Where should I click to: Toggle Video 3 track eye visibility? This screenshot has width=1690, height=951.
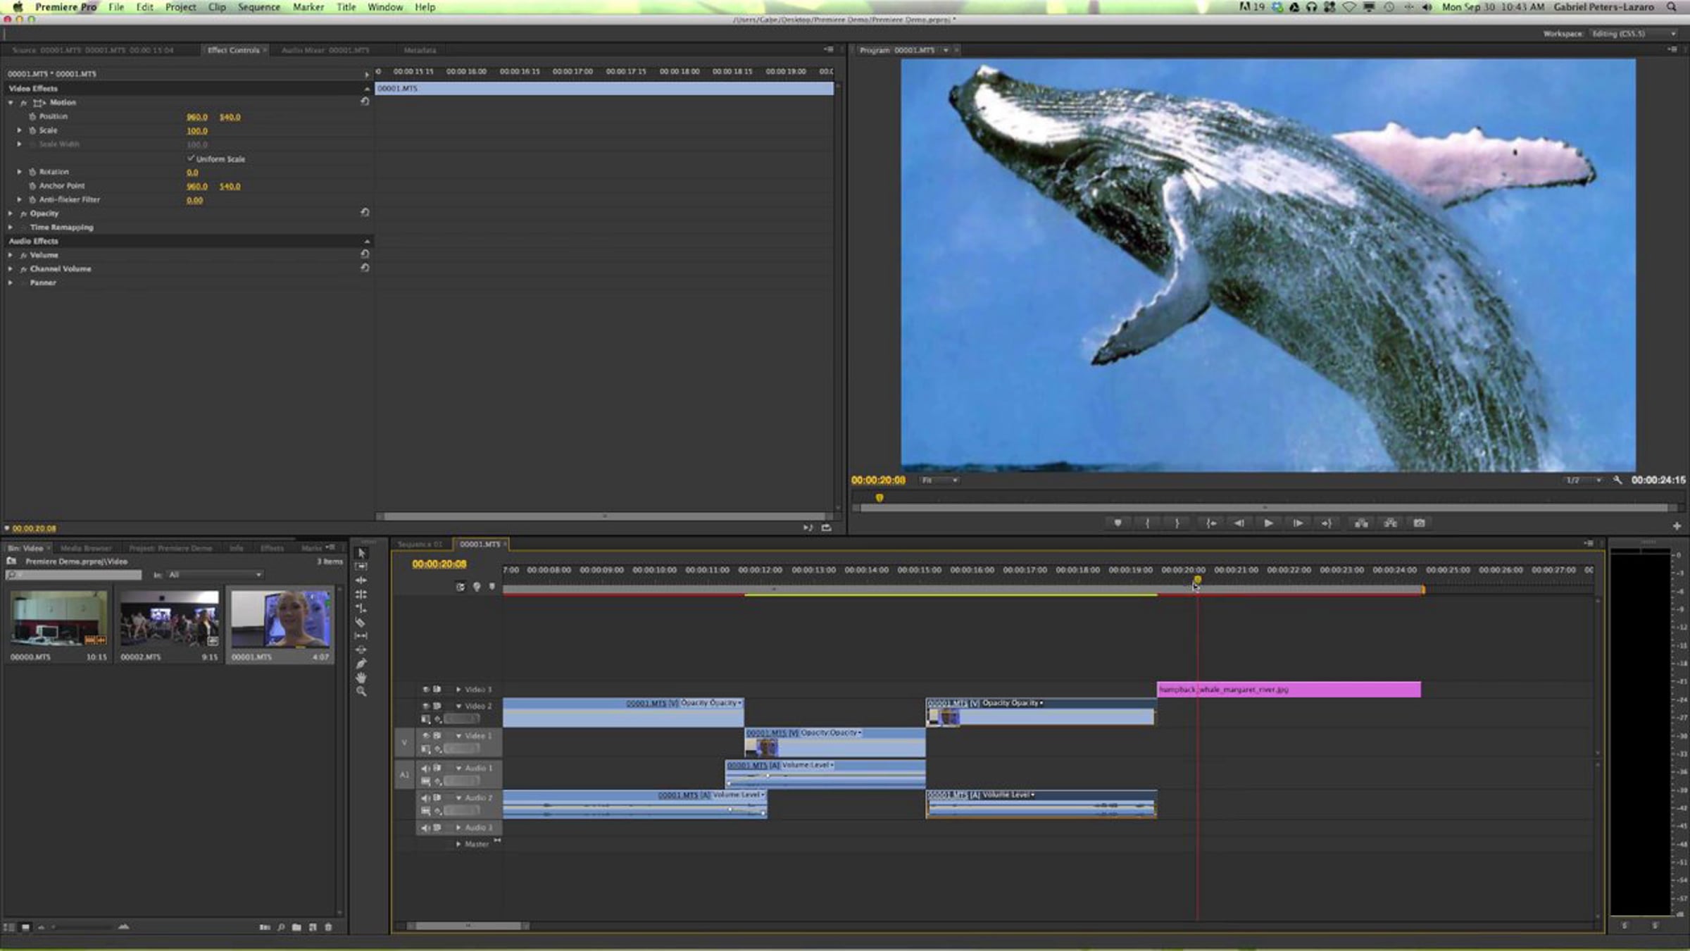[425, 690]
